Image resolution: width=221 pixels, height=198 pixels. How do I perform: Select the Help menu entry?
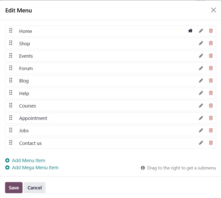[24, 94]
